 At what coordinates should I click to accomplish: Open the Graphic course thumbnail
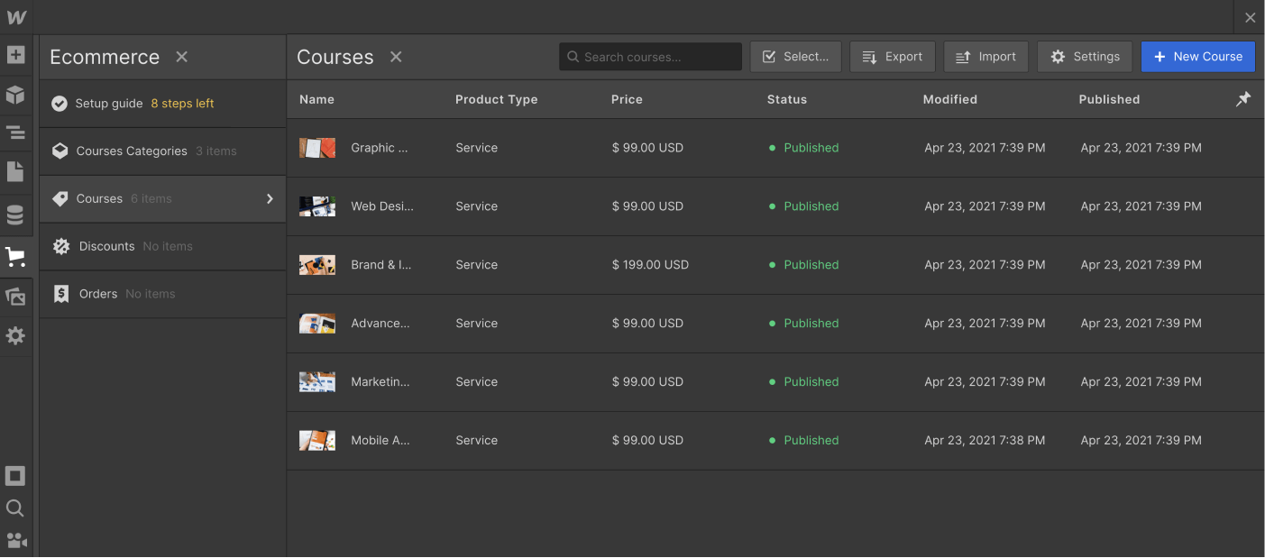click(x=317, y=148)
